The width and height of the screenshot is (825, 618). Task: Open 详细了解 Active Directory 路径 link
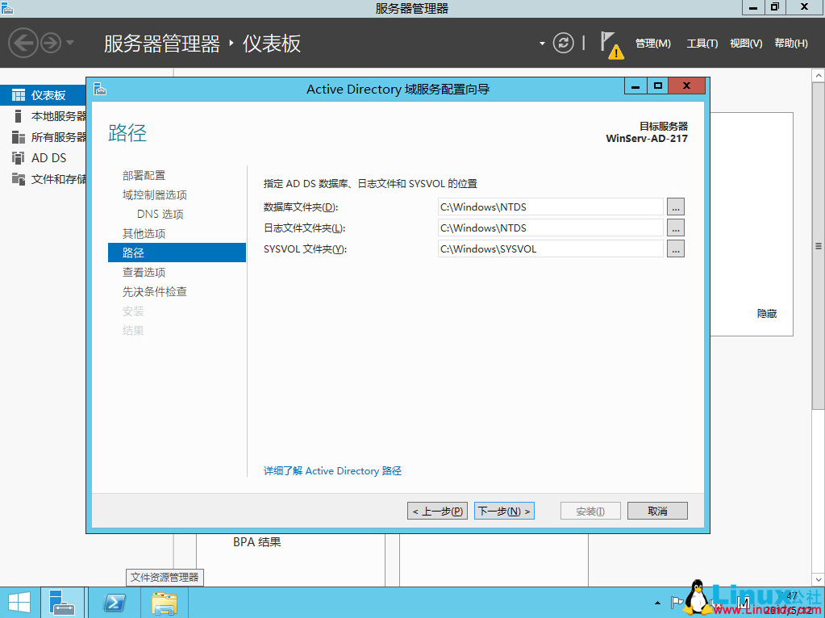(332, 470)
